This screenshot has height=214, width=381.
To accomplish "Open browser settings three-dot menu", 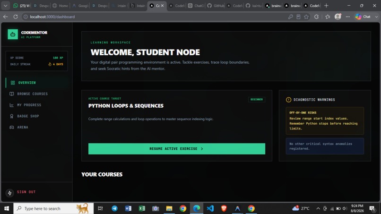I will tap(348, 17).
